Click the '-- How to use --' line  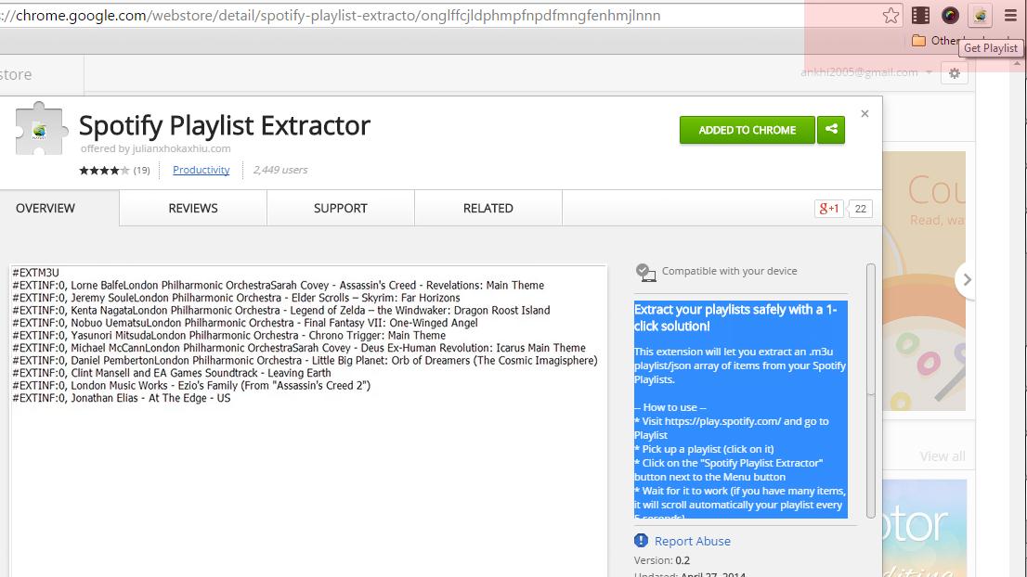pyautogui.click(x=670, y=407)
